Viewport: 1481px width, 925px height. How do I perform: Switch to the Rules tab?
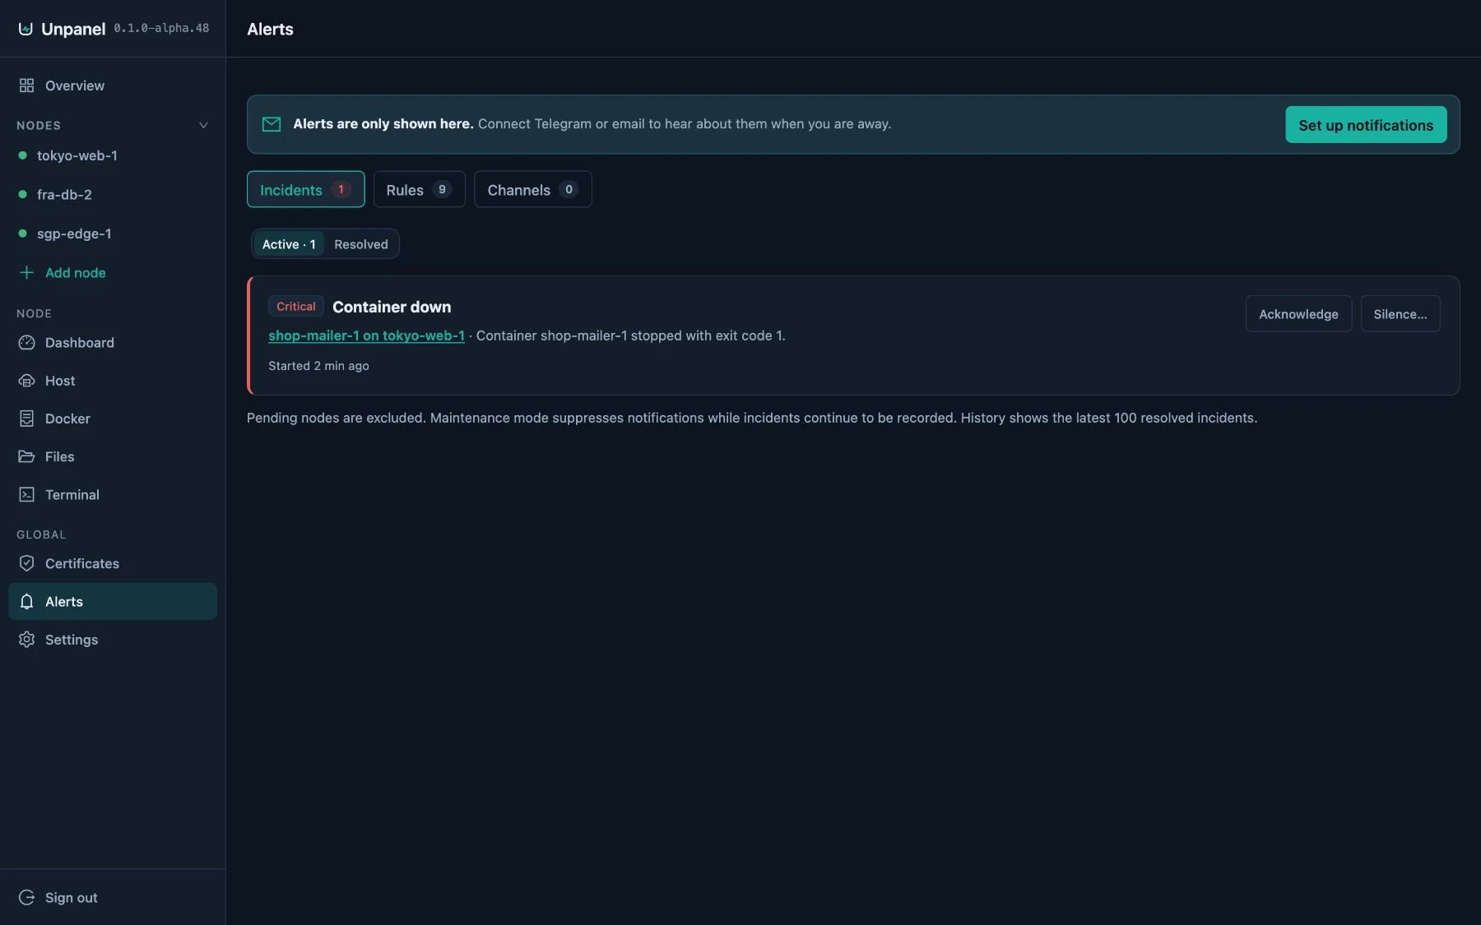point(419,189)
